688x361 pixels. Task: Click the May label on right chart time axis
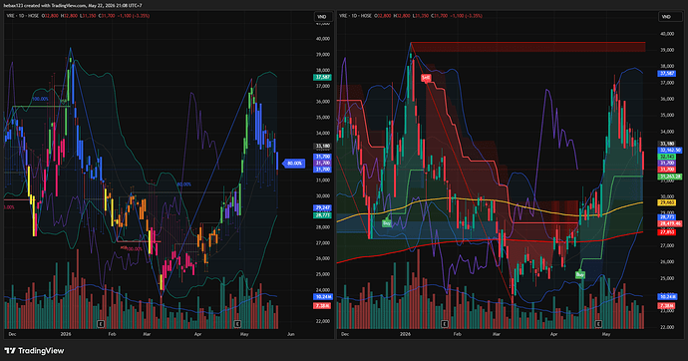click(x=606, y=334)
